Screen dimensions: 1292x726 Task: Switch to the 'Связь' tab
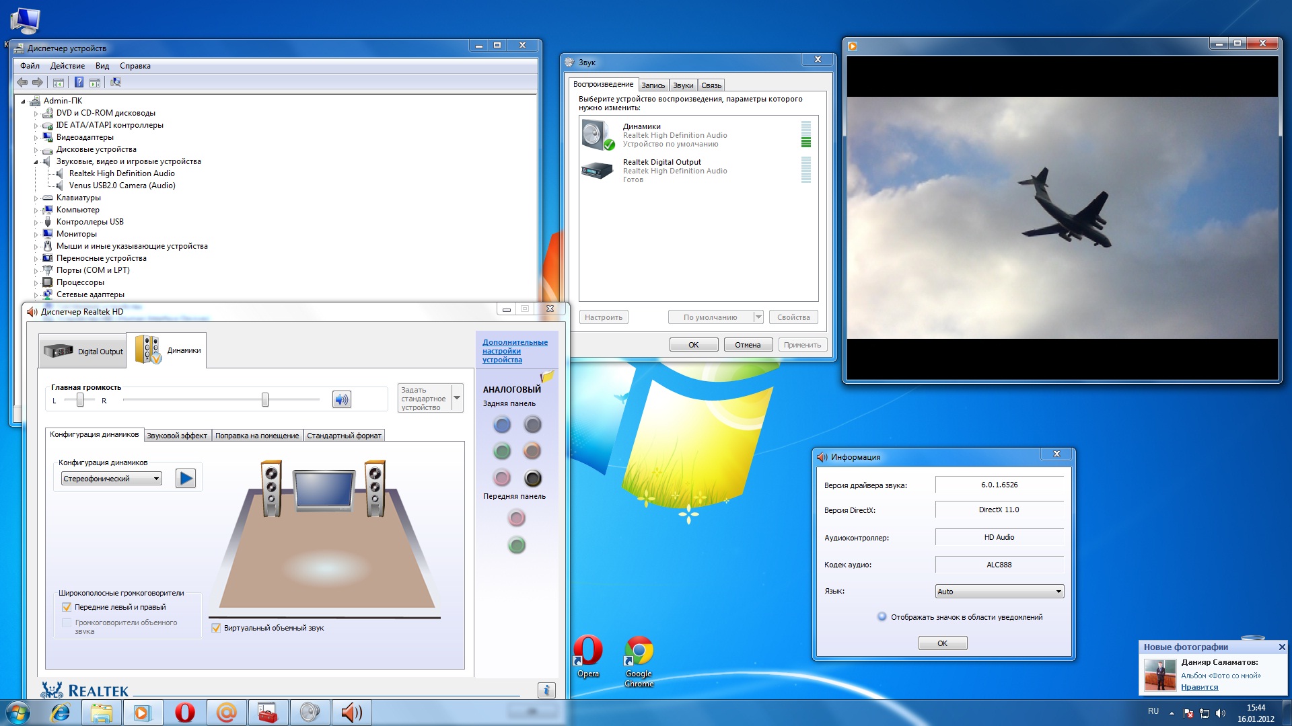[711, 85]
